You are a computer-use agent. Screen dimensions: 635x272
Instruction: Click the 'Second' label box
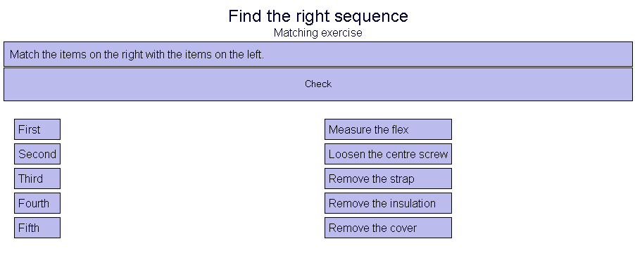tap(37, 154)
